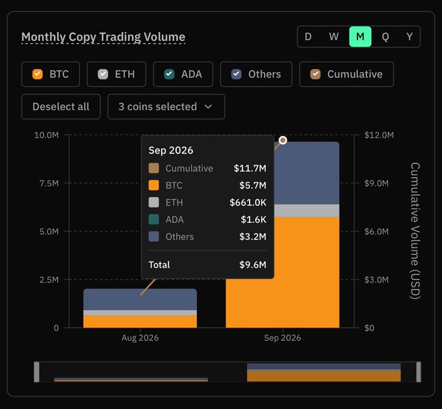Screen dimensions: 442x409
Task: Click the Others blue swatch in tooltip
Action: (x=153, y=237)
